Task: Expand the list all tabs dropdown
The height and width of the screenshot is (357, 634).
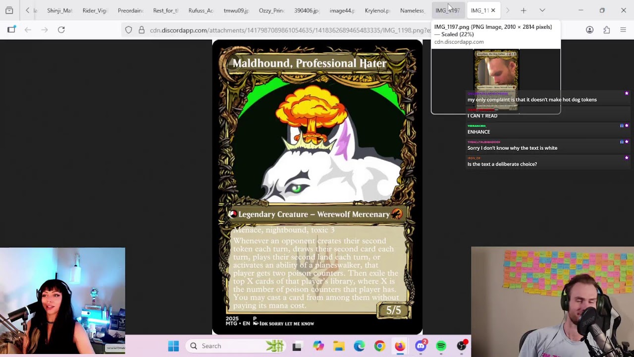Action: [x=542, y=10]
